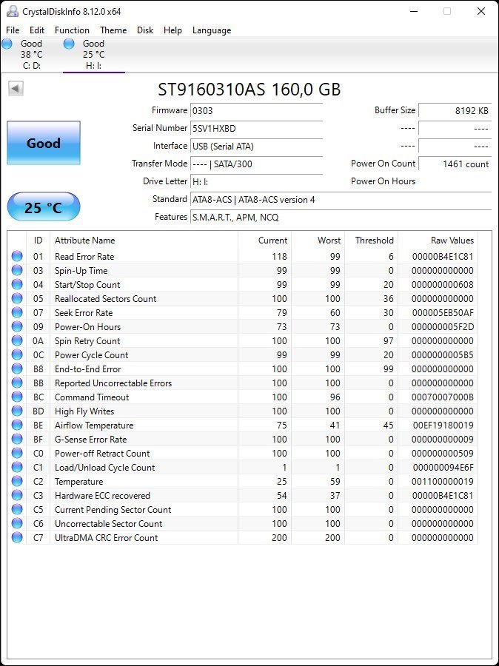The width and height of the screenshot is (499, 666).
Task: Click the 25 °C temperature button
Action: 44,207
